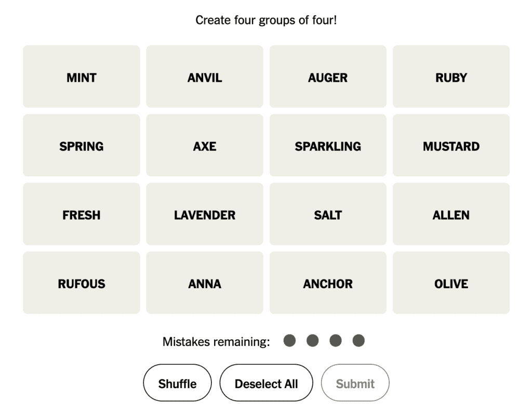This screenshot has width=532, height=410.
Task: Select the MINT word tile
Action: 82,77
